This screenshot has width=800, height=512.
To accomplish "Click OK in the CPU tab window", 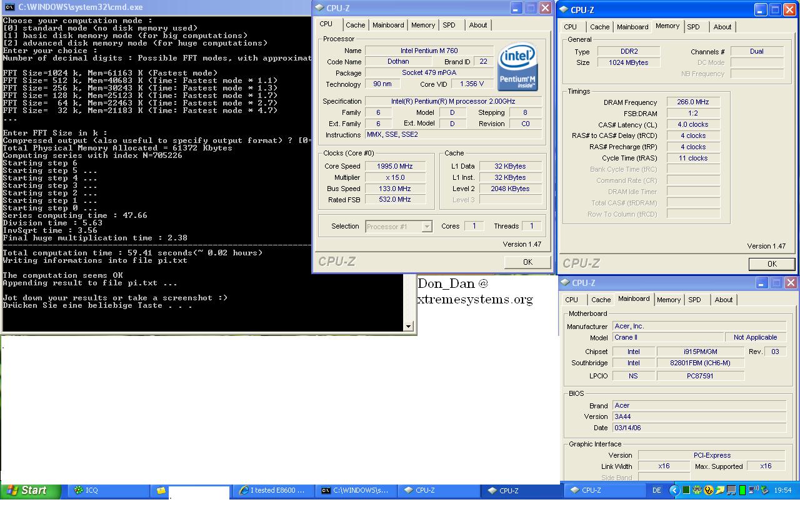I will pyautogui.click(x=527, y=262).
